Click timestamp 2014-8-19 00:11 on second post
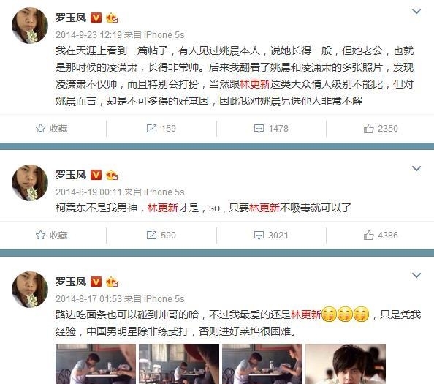 coord(88,192)
